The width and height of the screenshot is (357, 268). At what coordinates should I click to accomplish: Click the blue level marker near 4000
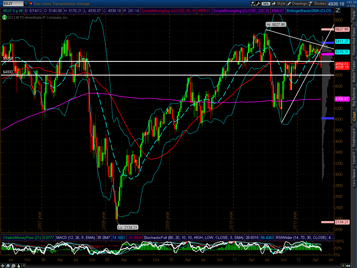pyautogui.click(x=327, y=118)
